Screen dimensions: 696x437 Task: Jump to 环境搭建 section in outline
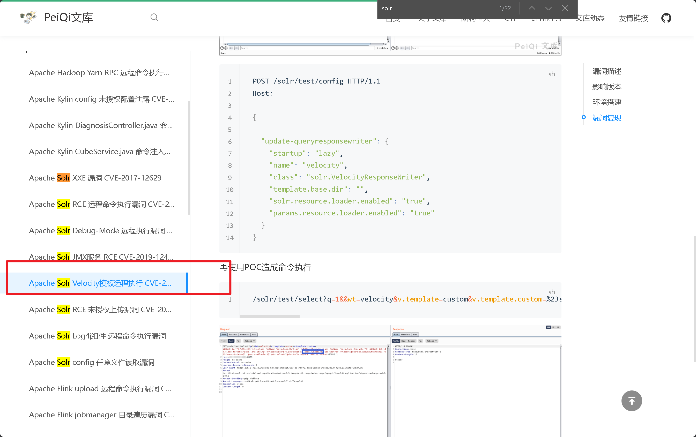pos(607,102)
